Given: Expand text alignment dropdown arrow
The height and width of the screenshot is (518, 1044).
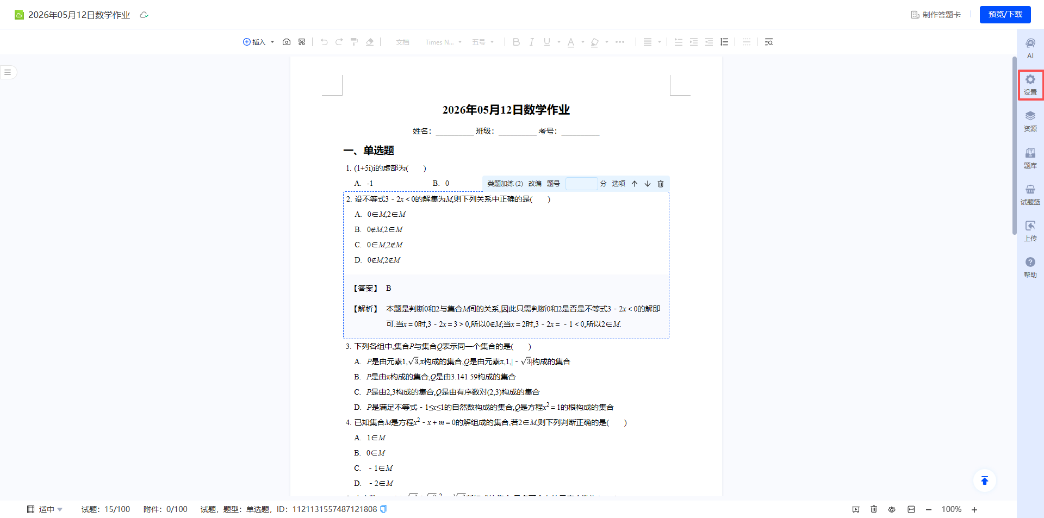Looking at the screenshot, I should click(x=660, y=42).
